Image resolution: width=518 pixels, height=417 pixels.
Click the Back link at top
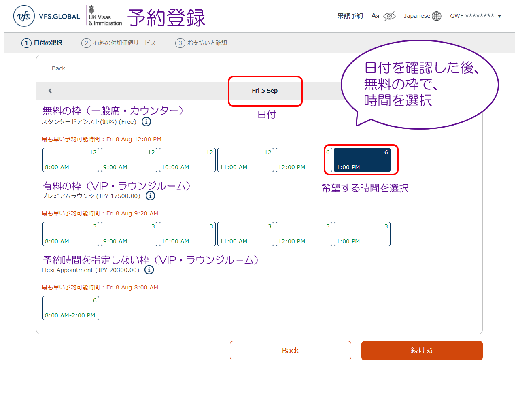coord(58,68)
